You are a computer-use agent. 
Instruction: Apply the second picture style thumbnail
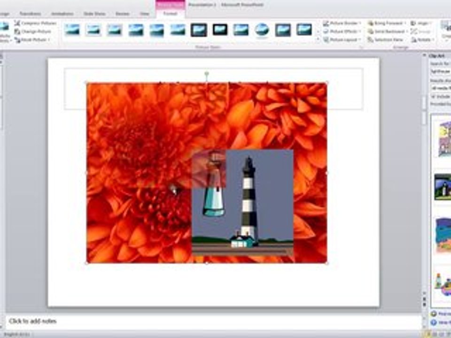click(93, 30)
